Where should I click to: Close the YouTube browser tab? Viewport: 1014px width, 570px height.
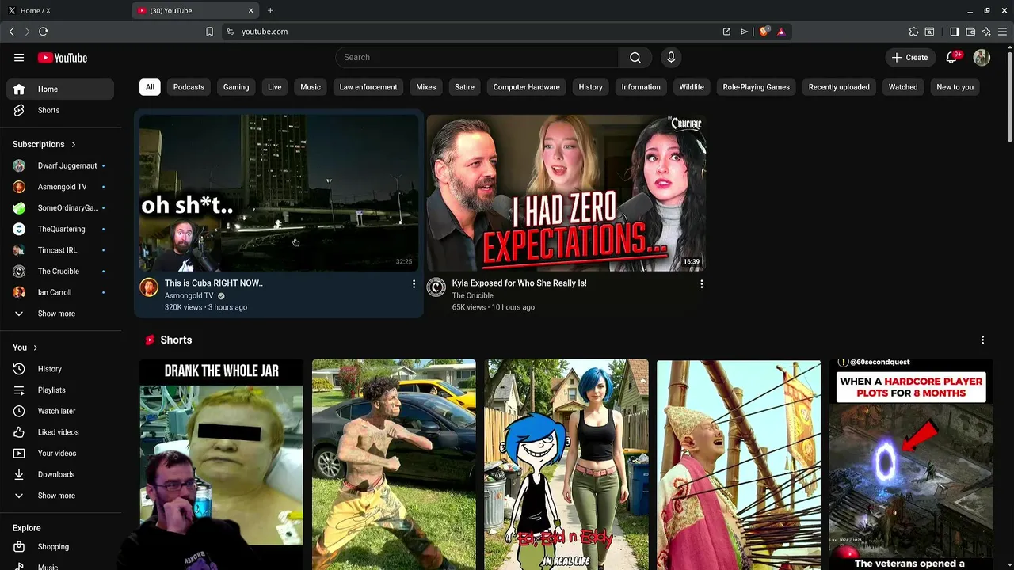[x=251, y=10]
